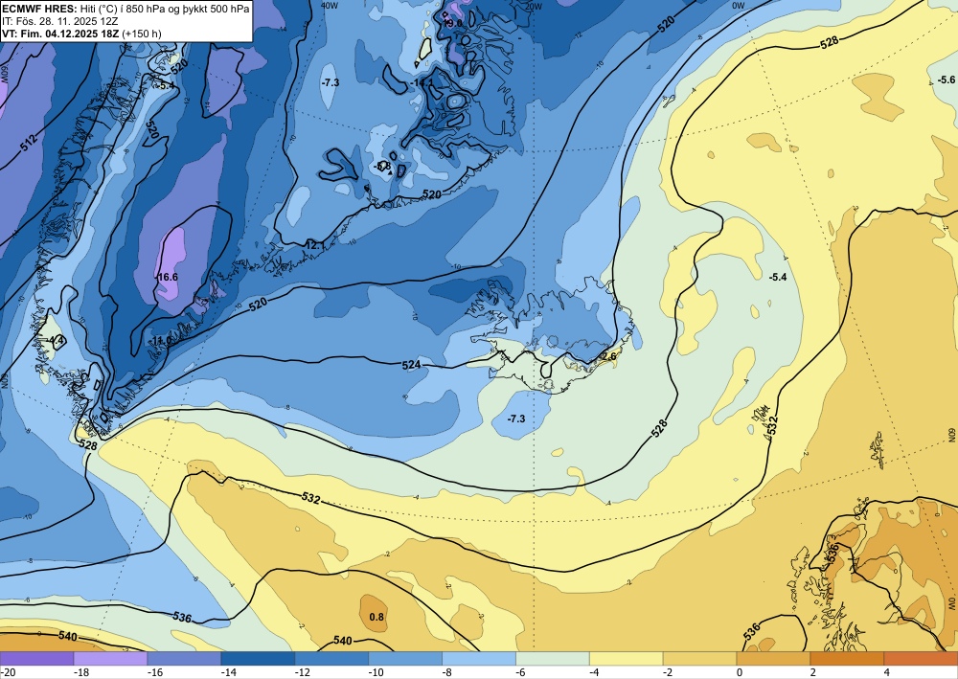The height and width of the screenshot is (679, 958).
Task: Click the -14 legend scale label
Action: pos(229,672)
